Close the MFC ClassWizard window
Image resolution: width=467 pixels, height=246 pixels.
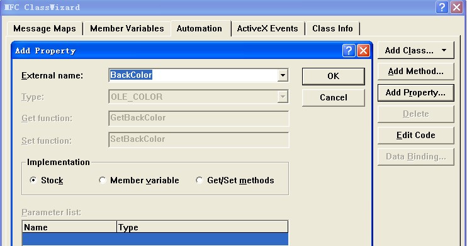pos(456,7)
